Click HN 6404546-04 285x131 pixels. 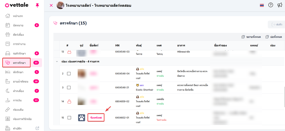click(122, 74)
